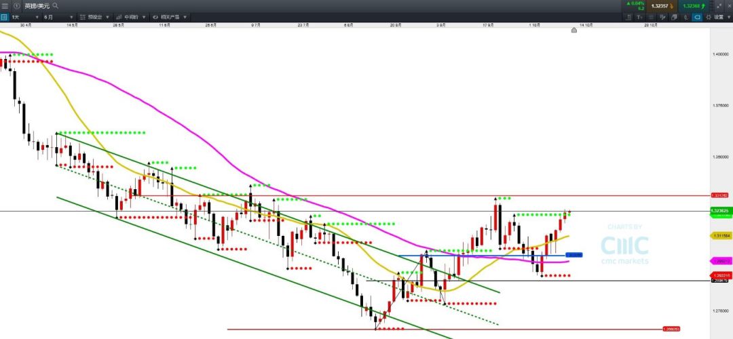Click the search magnifier next to 英镑/美元

coord(56,5)
